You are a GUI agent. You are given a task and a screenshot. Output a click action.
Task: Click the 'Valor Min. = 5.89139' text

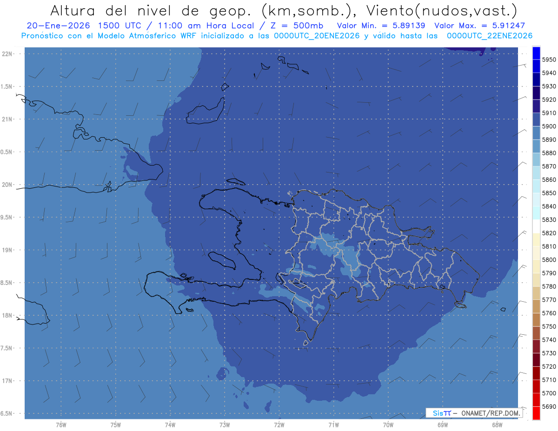click(x=381, y=26)
